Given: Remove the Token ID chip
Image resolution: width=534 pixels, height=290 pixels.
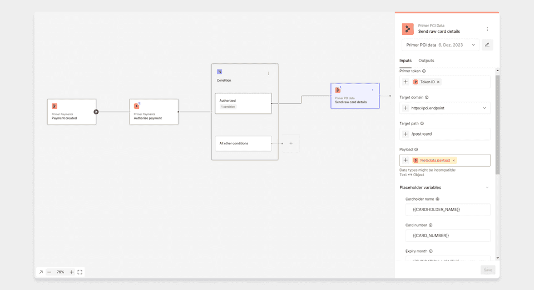Looking at the screenshot, I should pos(438,82).
